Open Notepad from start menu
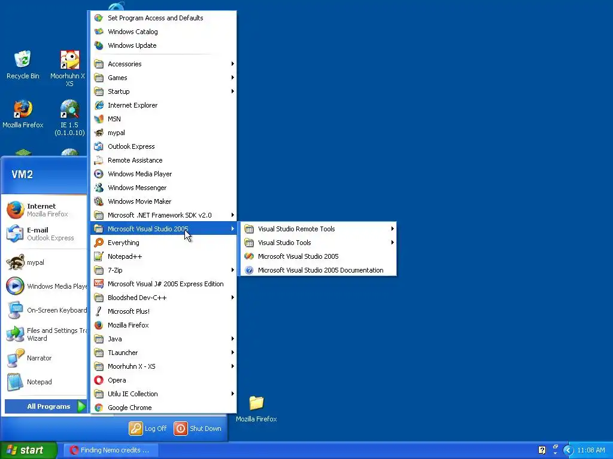Viewport: 613px width, 459px height. (45, 382)
